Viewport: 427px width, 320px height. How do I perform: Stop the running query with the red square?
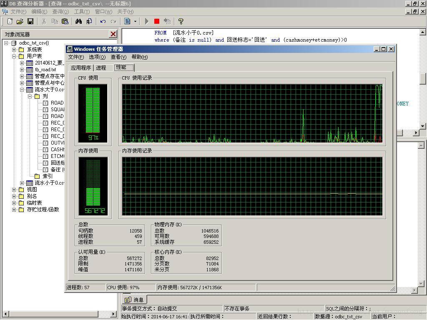click(157, 21)
